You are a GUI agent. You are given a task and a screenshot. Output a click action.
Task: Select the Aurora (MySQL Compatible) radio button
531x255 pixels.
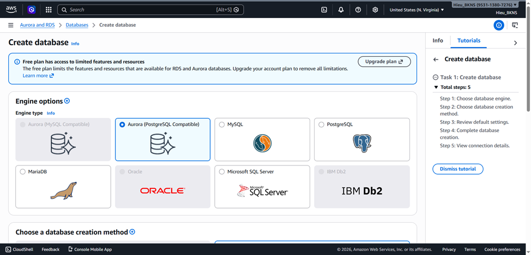click(23, 124)
